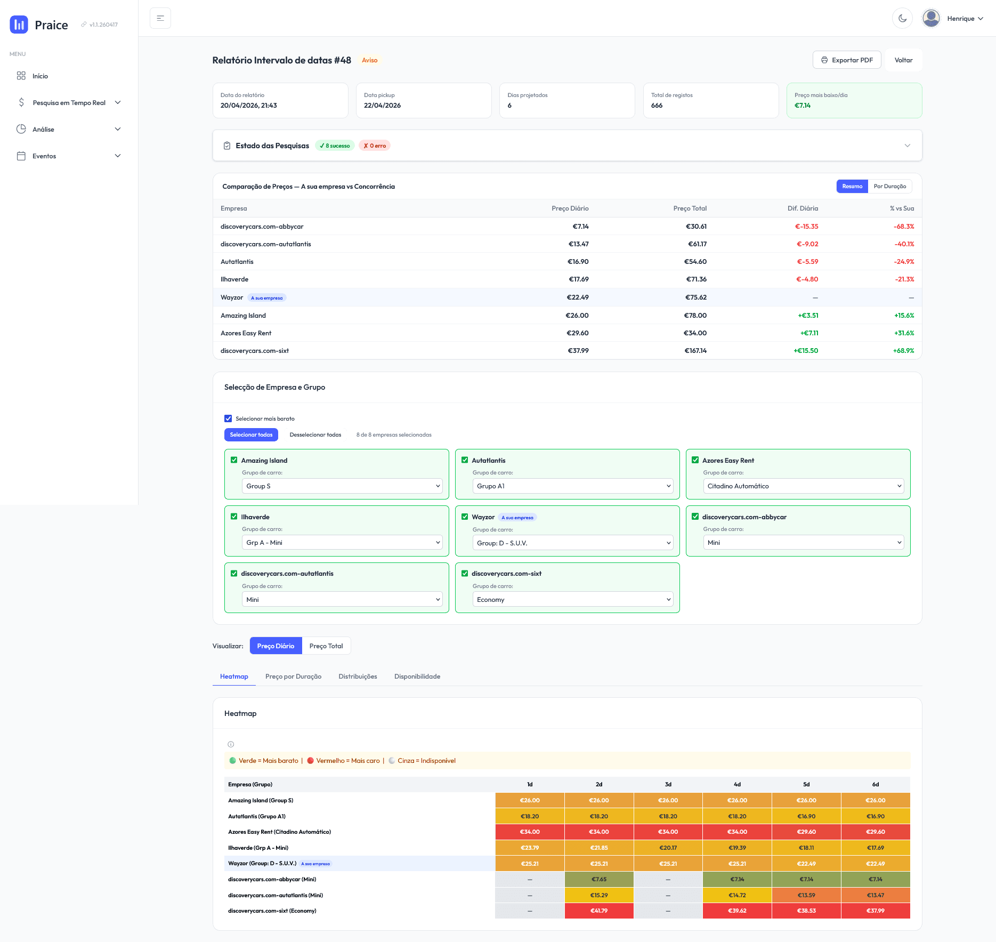Toggle the Selecionar mais barato checkbox
Viewport: 996px width, 942px height.
pos(228,418)
